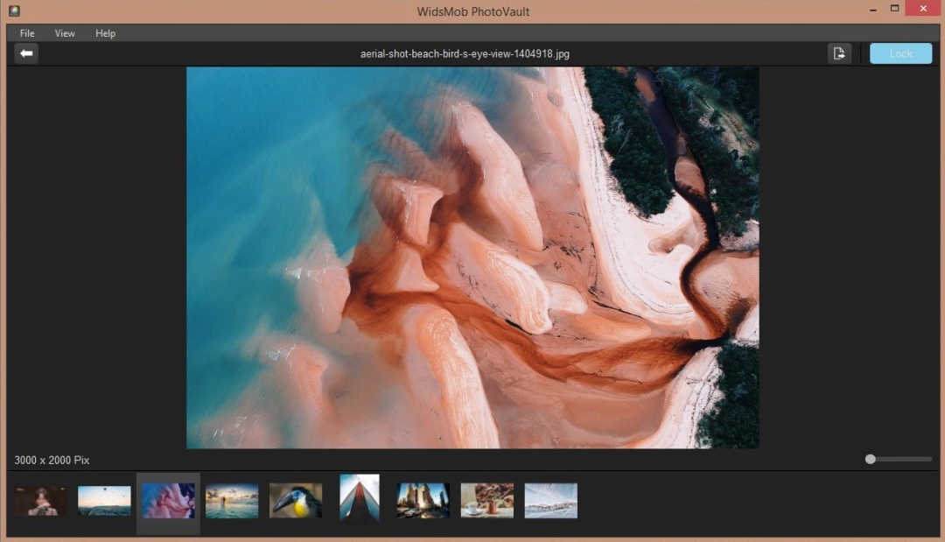Select the beach sunset people thumbnail
Screen dimensions: 945x542
coord(231,500)
